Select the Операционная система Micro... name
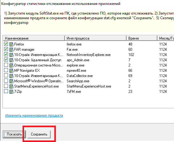Viewport: 174px width, 142px height. pyautogui.click(x=39, y=65)
